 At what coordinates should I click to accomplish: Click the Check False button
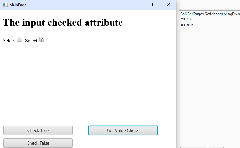click(x=38, y=143)
